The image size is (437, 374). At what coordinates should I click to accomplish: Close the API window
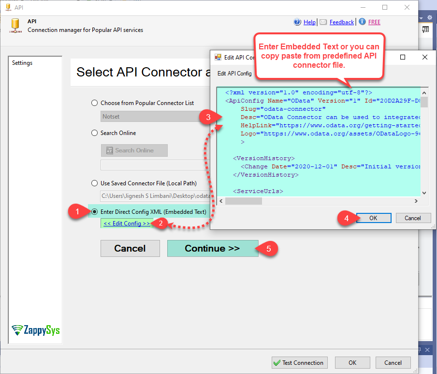407,7
